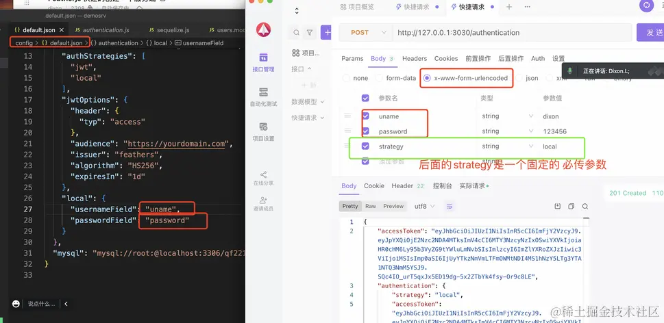Screen dimensions: 664x323
Task: Collapse the 接口 section
Action: click(301, 68)
